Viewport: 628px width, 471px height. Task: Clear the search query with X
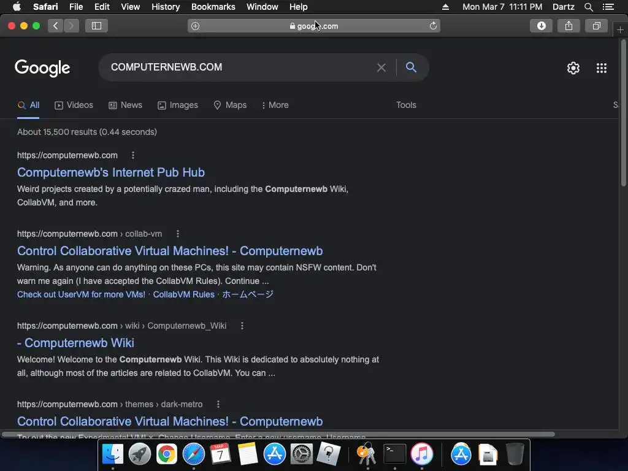click(x=381, y=67)
